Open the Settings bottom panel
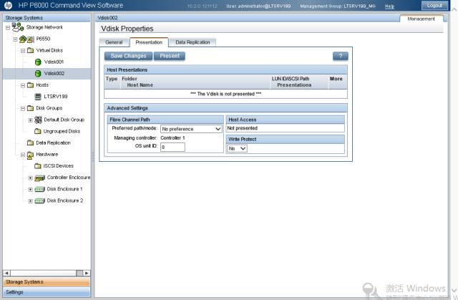 (x=47, y=292)
